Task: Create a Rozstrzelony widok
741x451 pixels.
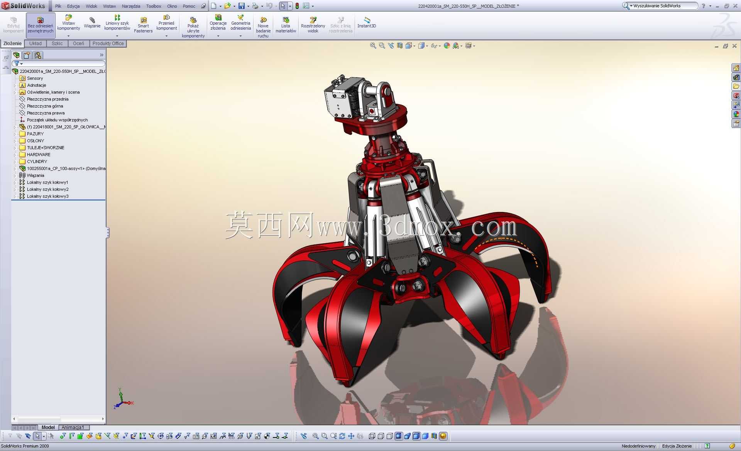Action: tap(313, 25)
